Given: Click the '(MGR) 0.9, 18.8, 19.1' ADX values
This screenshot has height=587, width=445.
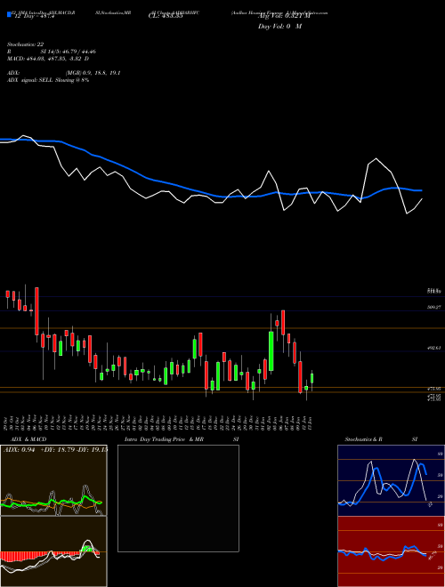Looking at the screenshot, I should pyautogui.click(x=93, y=73).
